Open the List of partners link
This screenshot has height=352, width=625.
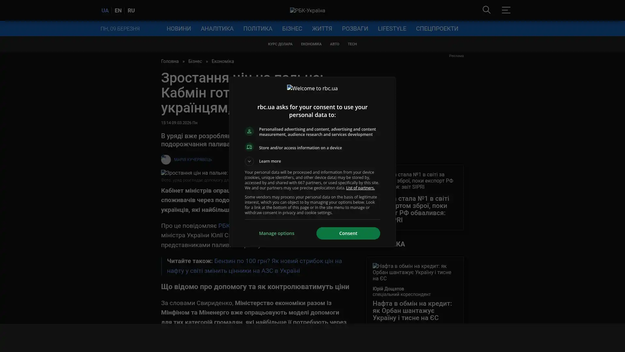click(360, 188)
